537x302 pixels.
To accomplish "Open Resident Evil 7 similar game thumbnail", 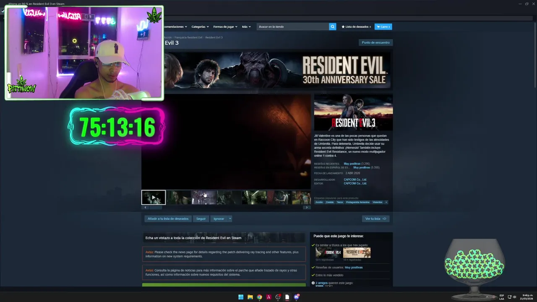I will point(357,253).
